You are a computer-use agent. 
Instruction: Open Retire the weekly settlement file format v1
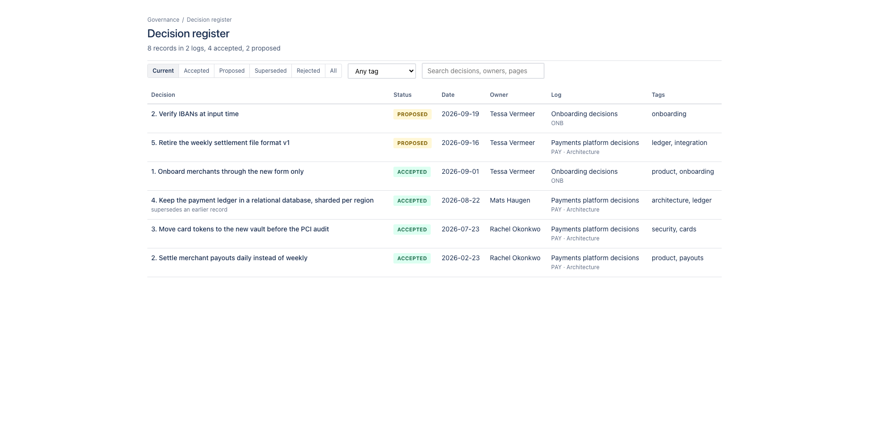pos(221,143)
